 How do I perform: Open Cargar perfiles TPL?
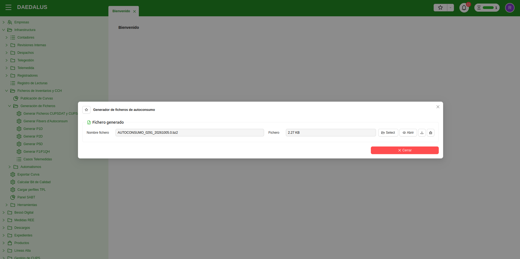pyautogui.click(x=32, y=190)
